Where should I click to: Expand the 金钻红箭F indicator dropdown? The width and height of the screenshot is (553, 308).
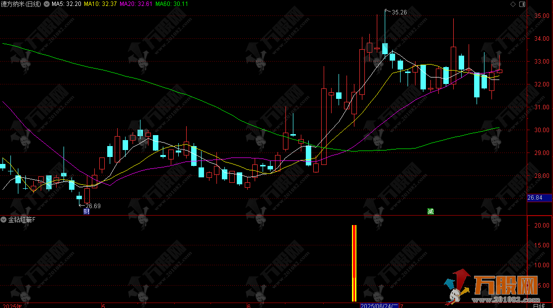[3, 220]
